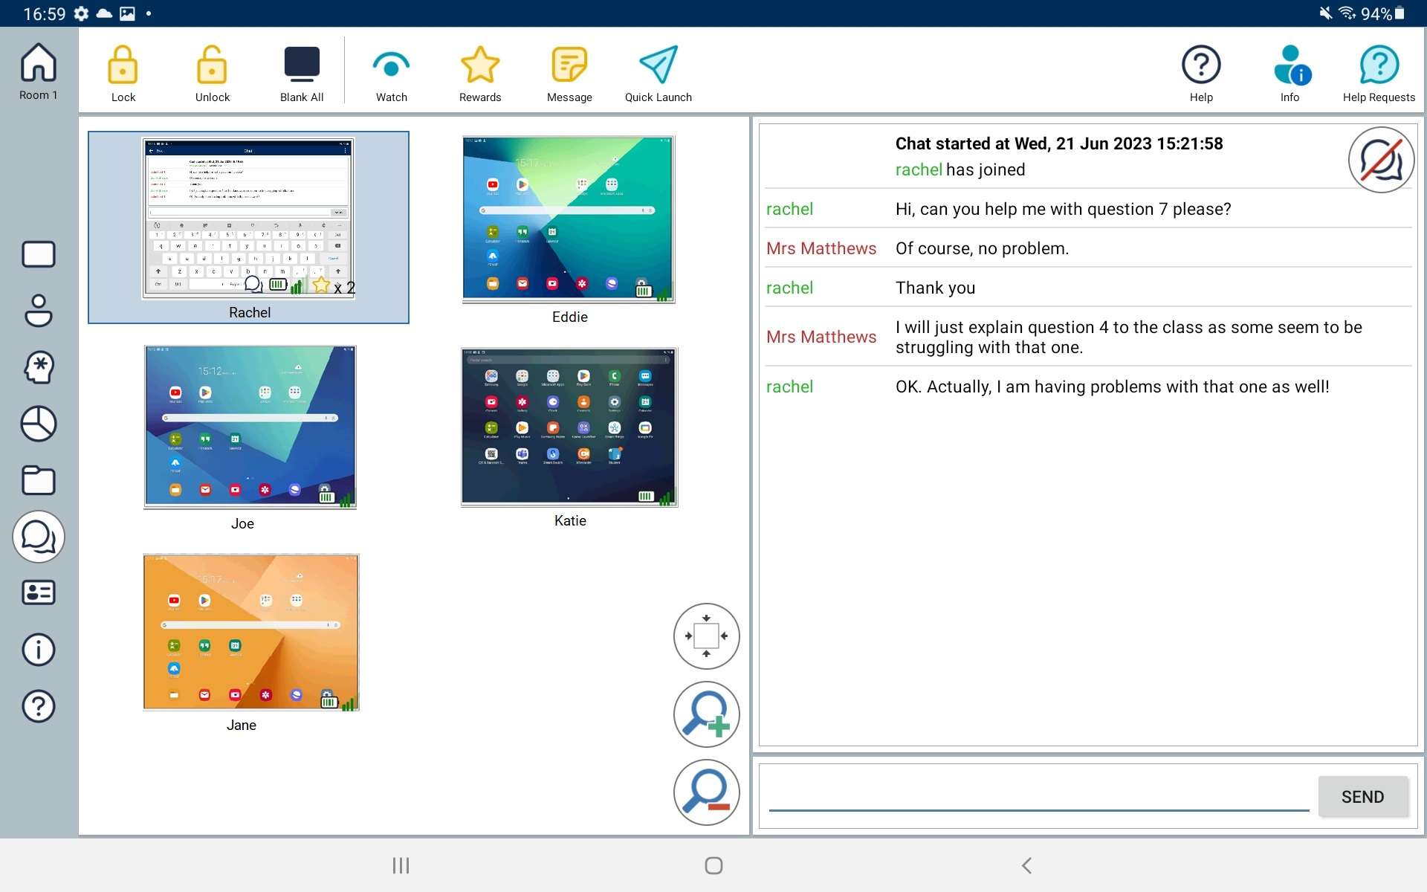Screen dimensions: 1427x892
Task: Zoom in thumbnails with magnifier plus
Action: coord(706,714)
